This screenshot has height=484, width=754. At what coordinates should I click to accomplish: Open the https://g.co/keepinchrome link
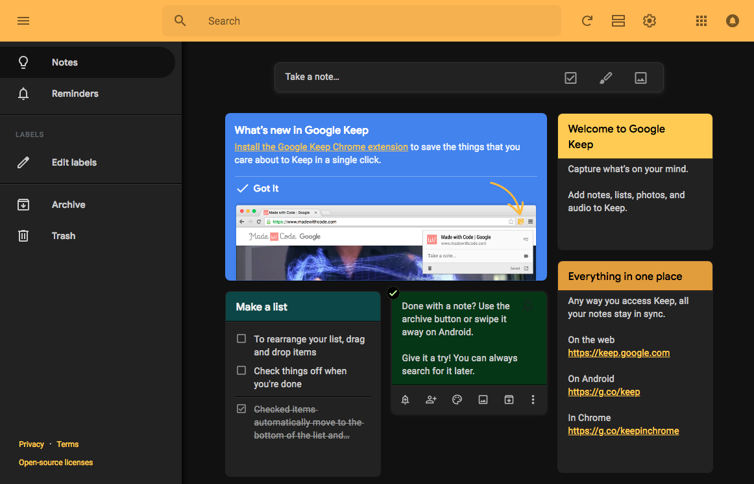point(623,431)
